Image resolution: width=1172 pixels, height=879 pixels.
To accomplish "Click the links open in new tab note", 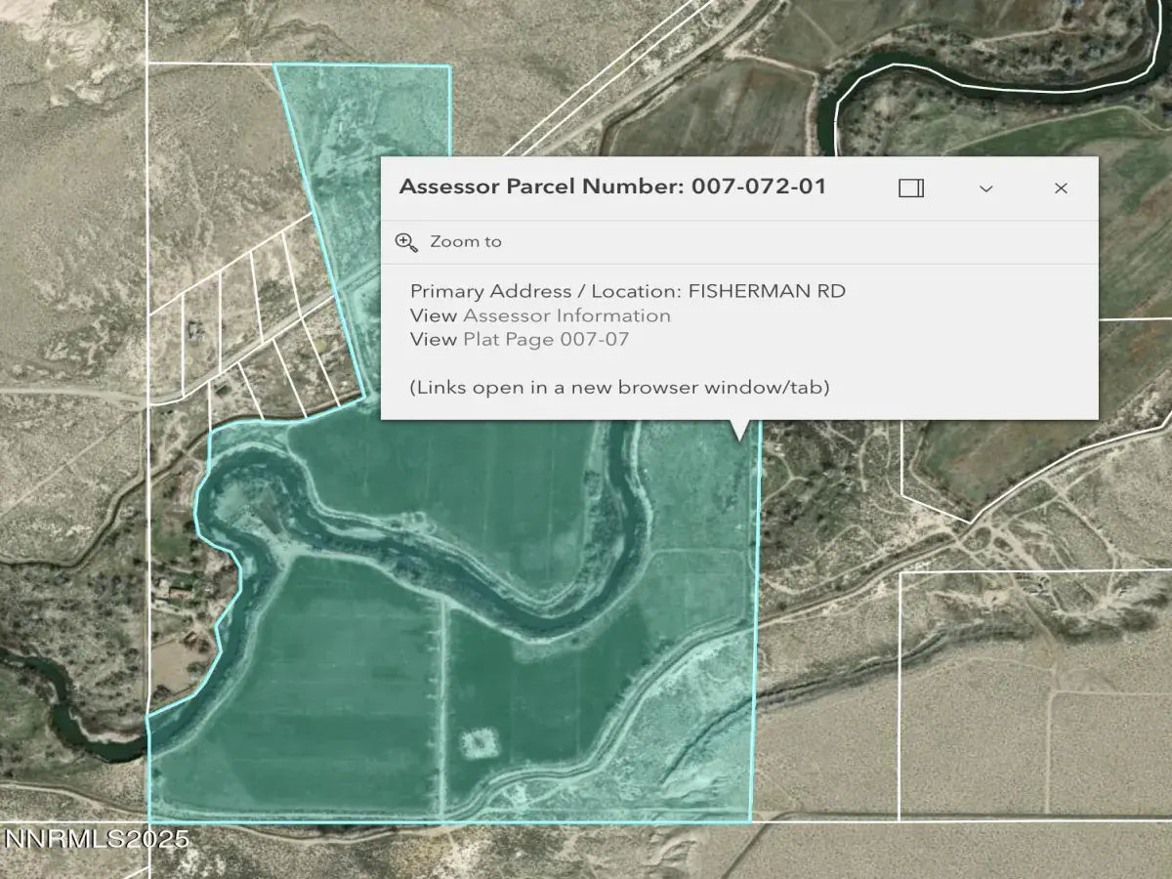I will (x=619, y=387).
